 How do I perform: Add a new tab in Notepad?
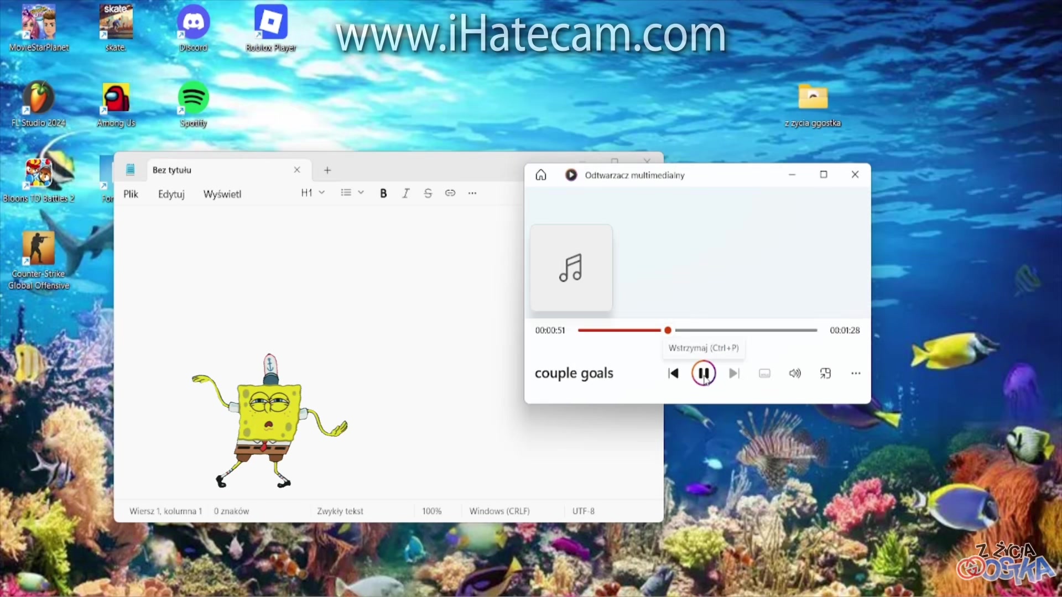tap(327, 170)
